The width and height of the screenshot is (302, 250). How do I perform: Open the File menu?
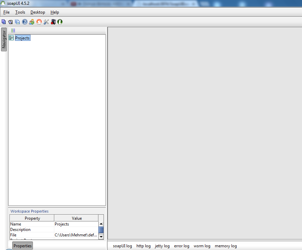point(6,12)
